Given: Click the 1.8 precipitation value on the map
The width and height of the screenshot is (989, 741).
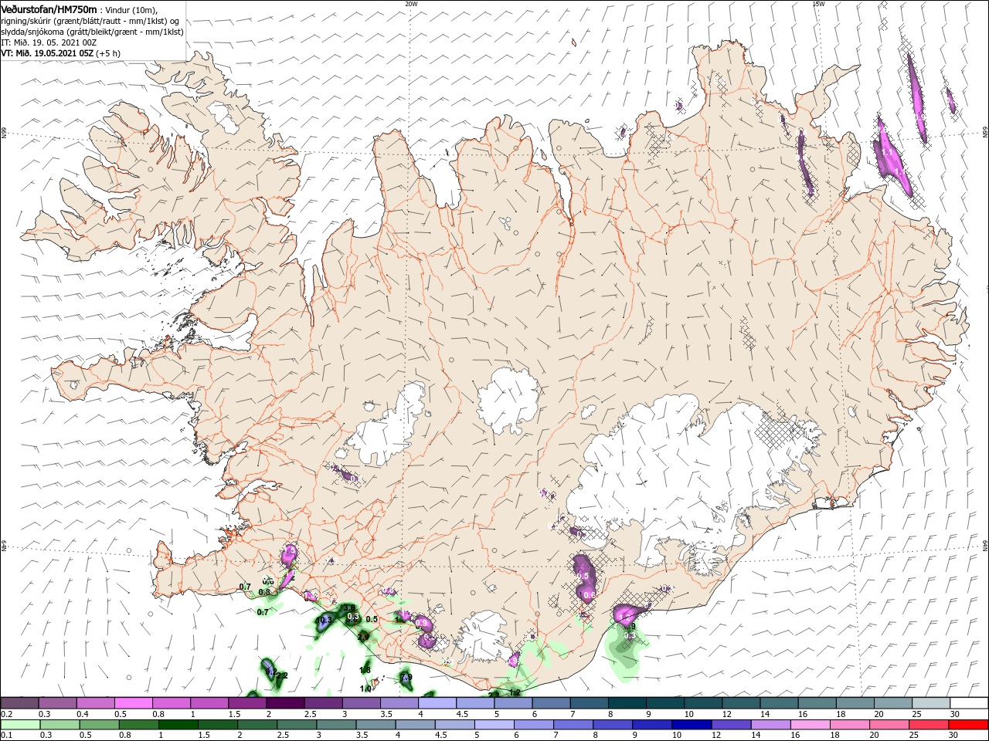Looking at the screenshot, I should click(365, 670).
